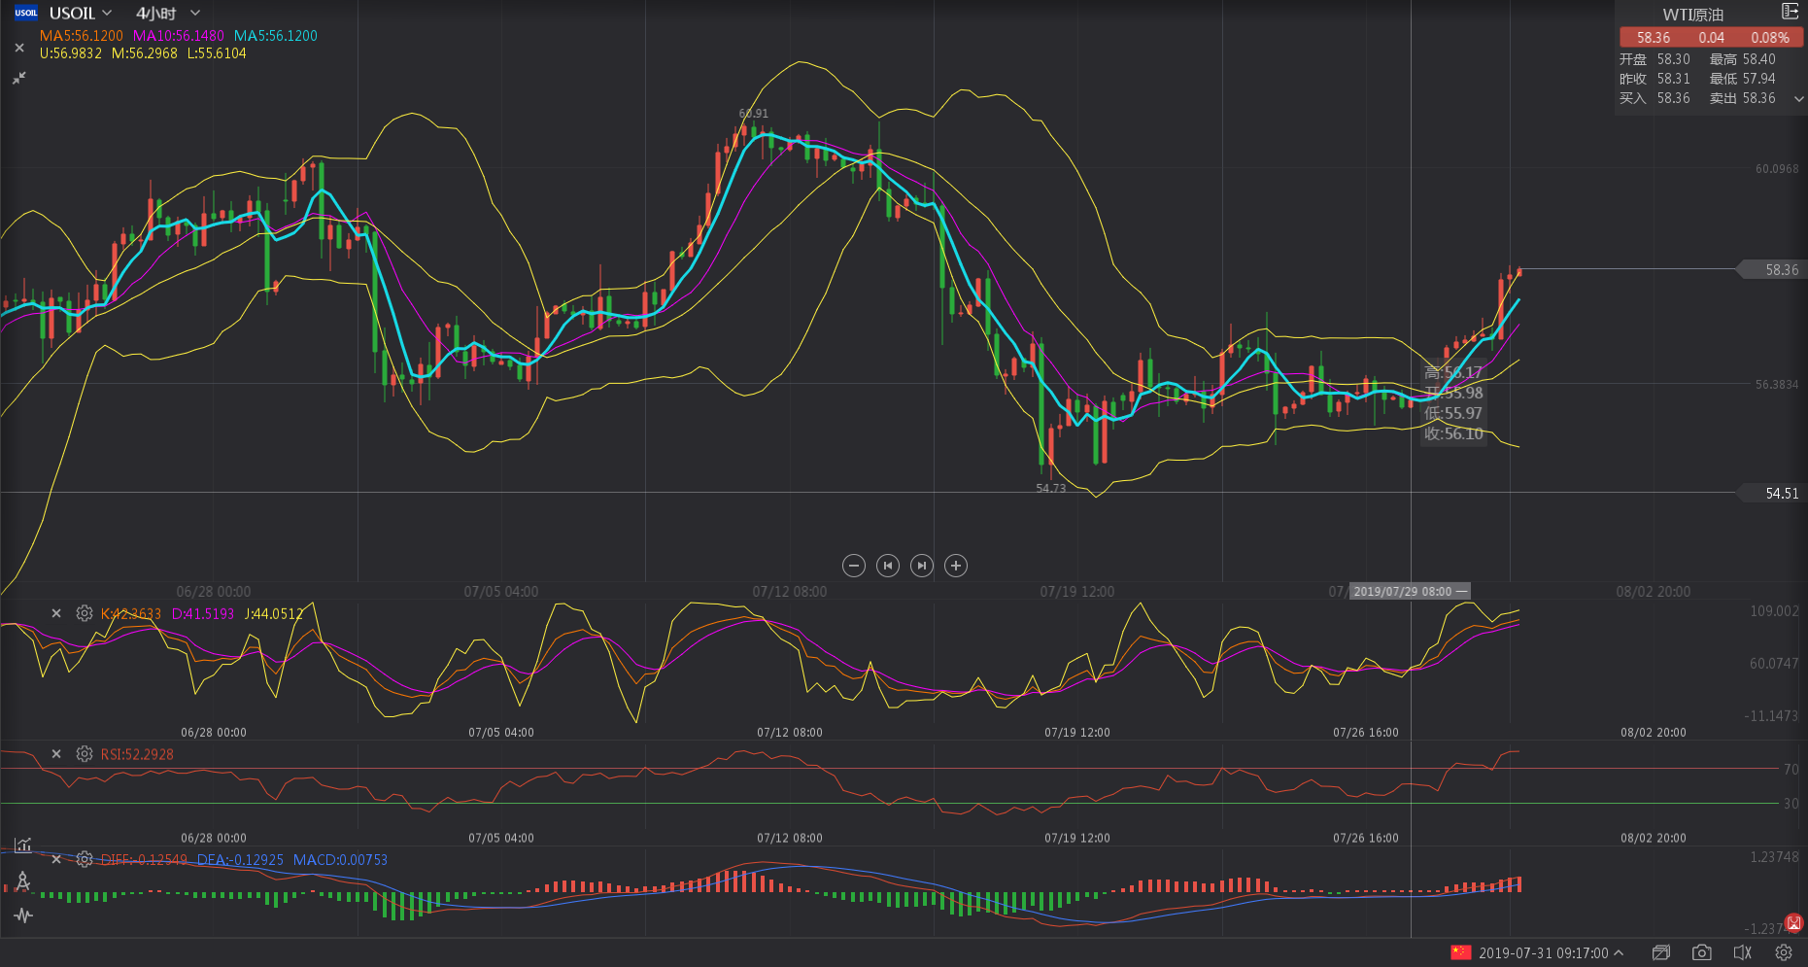Click the KDJ J:44.0512 value
This screenshot has height=967, width=1808.
click(274, 614)
